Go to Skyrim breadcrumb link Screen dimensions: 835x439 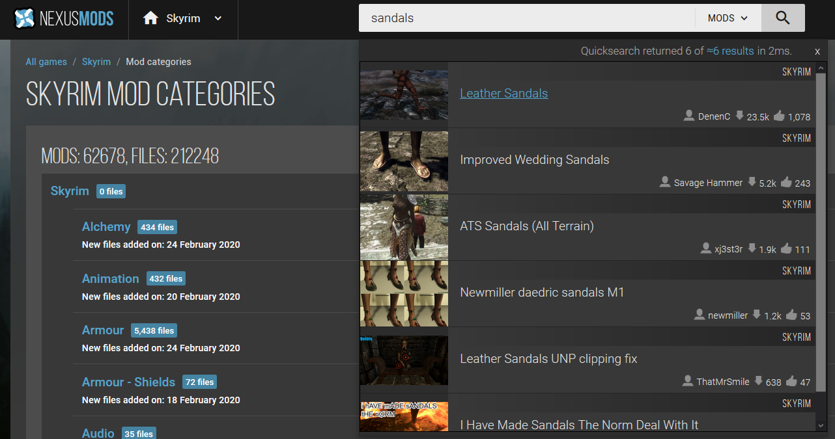[96, 62]
